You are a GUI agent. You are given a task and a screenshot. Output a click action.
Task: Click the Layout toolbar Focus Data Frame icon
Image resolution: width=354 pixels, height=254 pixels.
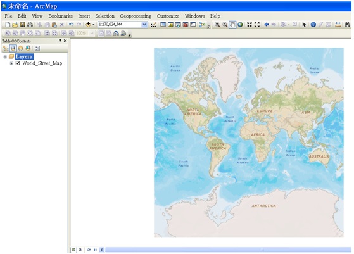108,34
